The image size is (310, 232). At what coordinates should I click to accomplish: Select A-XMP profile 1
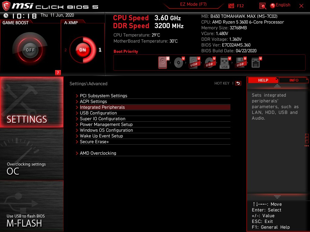tap(100, 50)
